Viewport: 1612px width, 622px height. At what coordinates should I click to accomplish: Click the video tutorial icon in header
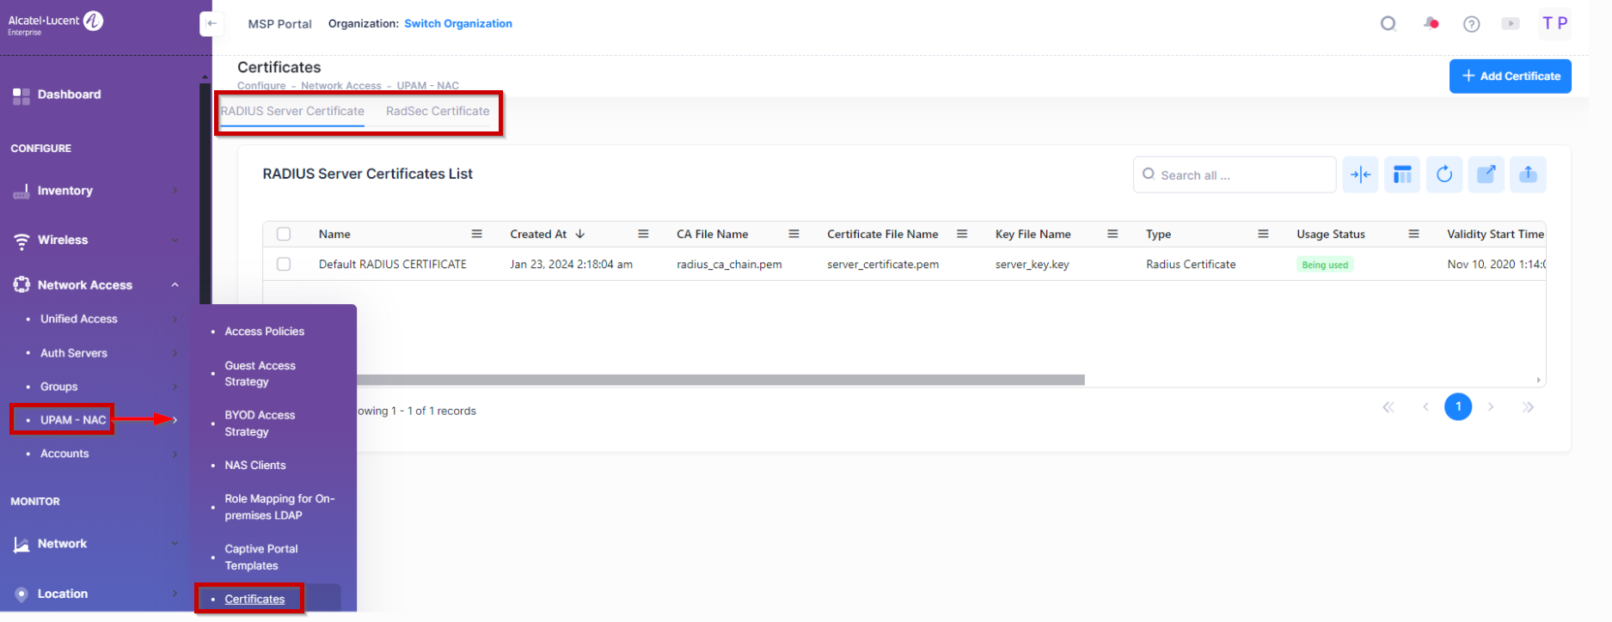(x=1511, y=23)
